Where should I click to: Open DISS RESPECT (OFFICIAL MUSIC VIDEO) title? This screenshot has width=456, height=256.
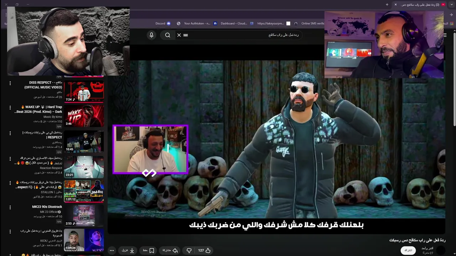[43, 85]
